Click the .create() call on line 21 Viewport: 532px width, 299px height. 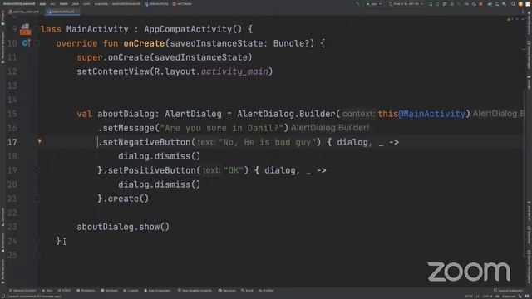(x=126, y=199)
